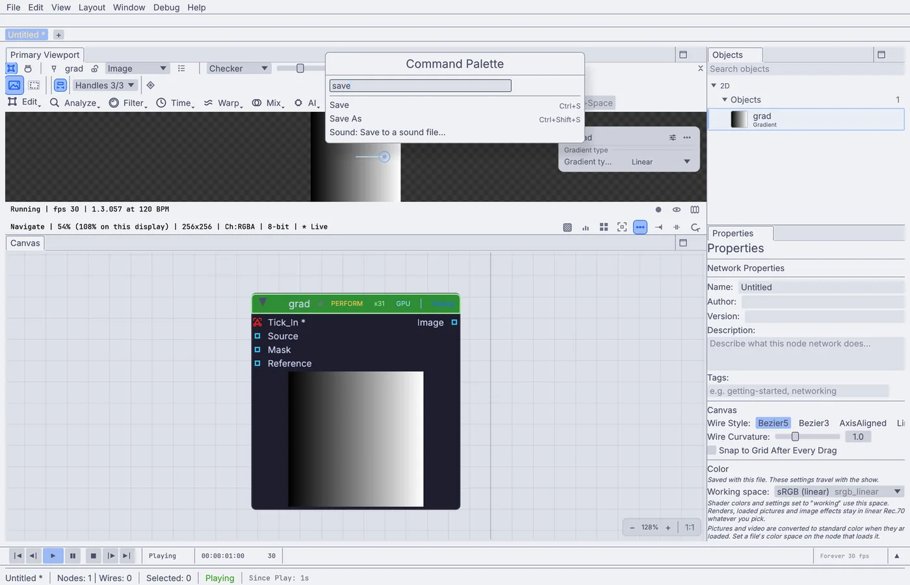The width and height of the screenshot is (910, 585).
Task: Click the frame-to-fit focus icon
Action: point(622,227)
